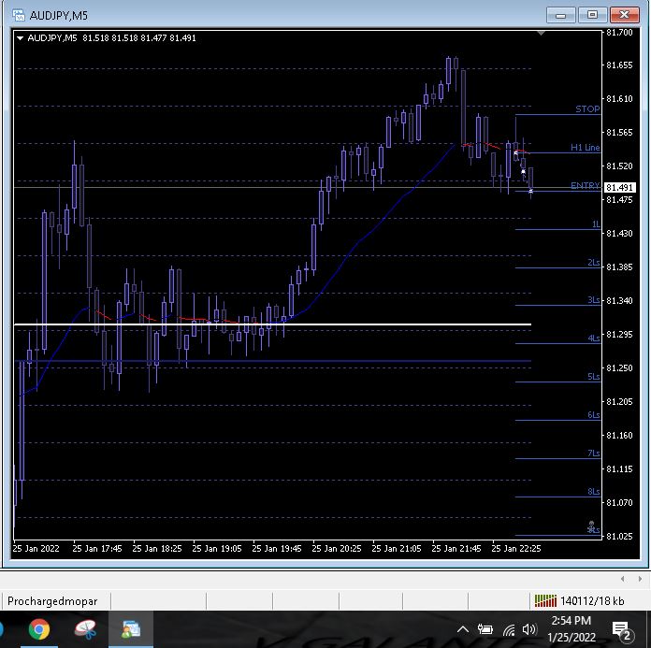Open the MetaTrader taskbar icon
The image size is (651, 648).
click(131, 629)
